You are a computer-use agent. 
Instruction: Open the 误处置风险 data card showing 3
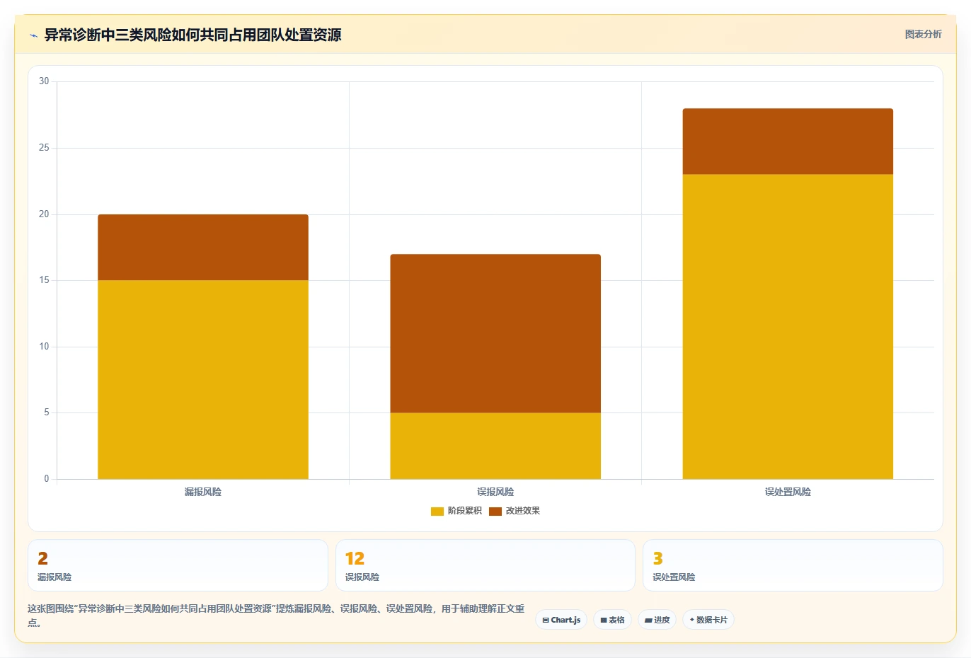[793, 565]
